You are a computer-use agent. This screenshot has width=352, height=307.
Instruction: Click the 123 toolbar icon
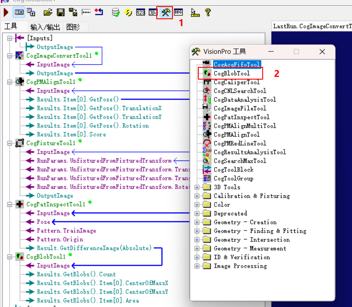141,12
